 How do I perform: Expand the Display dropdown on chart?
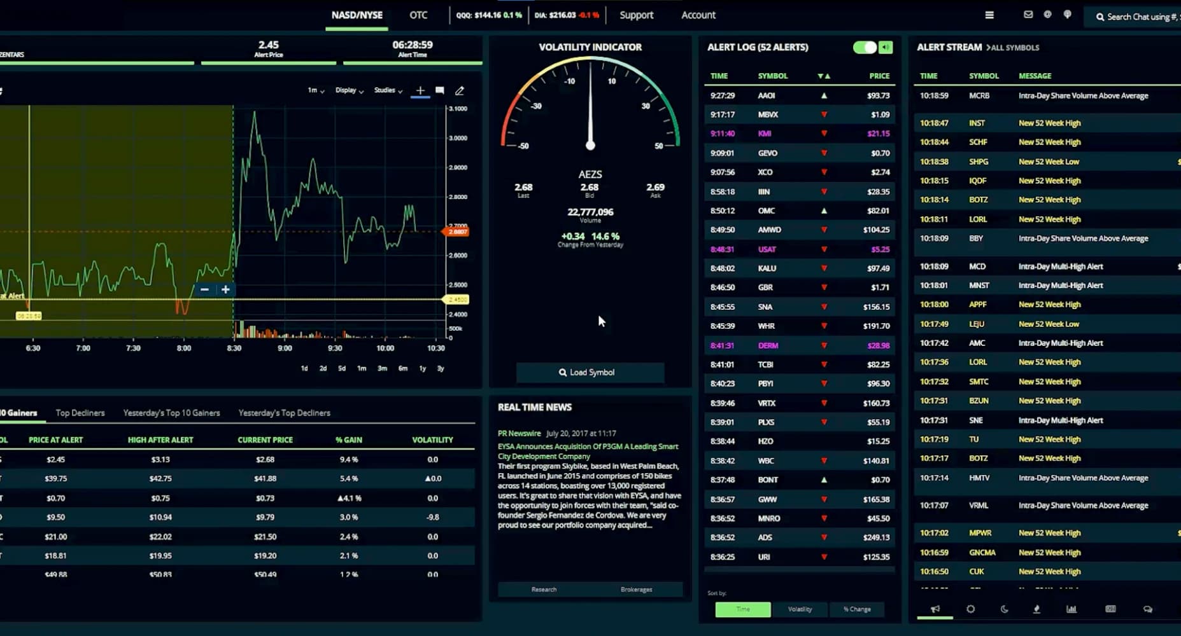pos(350,91)
